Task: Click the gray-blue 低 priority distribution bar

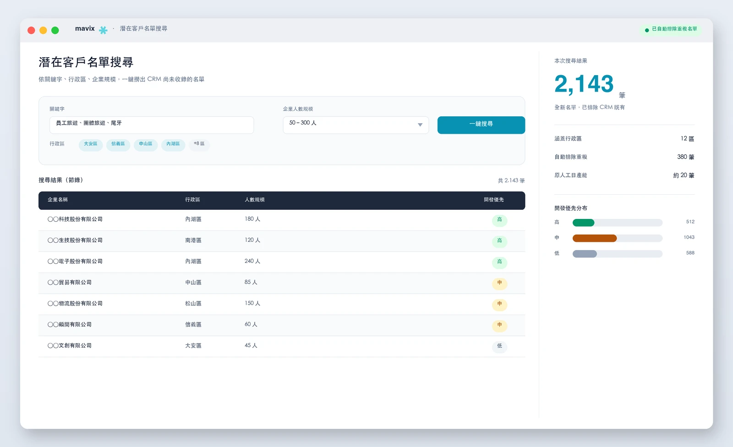Action: point(585,254)
